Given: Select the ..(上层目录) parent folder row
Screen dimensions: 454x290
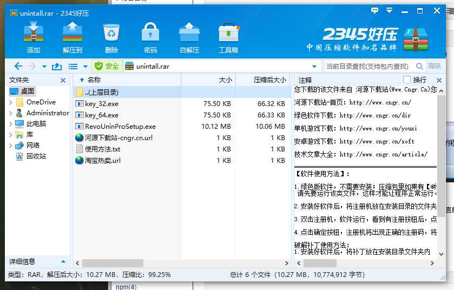Looking at the screenshot, I should [x=182, y=93].
